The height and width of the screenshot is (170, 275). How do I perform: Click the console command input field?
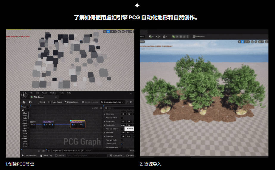86,155
